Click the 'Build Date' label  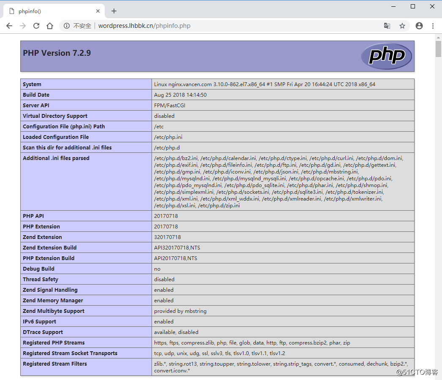36,95
